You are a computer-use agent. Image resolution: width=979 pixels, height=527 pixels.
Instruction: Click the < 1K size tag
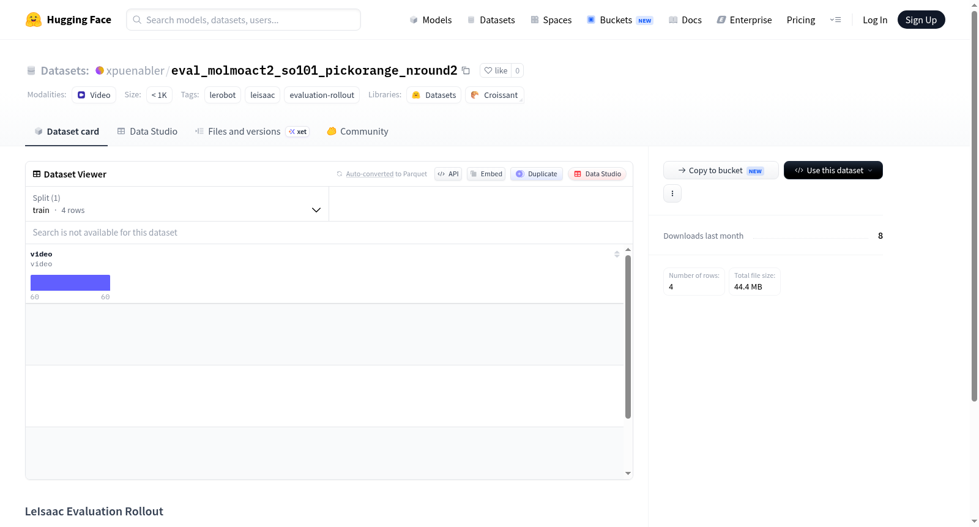click(x=159, y=95)
